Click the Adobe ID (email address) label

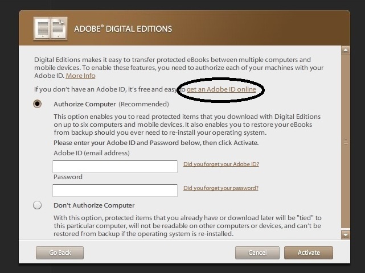pos(92,153)
